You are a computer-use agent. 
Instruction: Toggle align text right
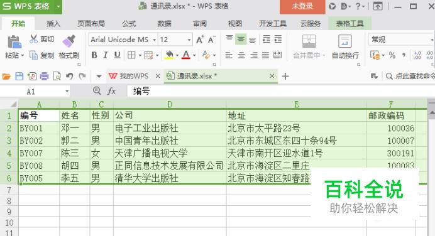[x=253, y=55]
